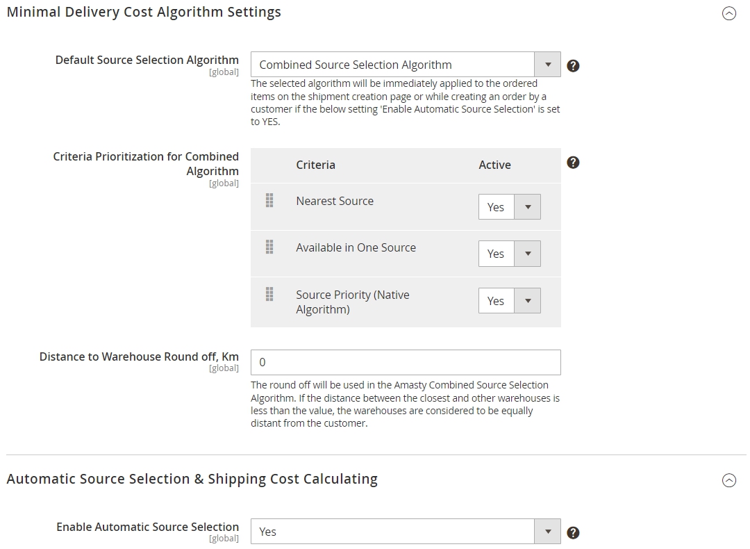This screenshot has height=549, width=750.
Task: Collapse Automatic Source Selection & Shipping Cost section
Action: click(729, 480)
